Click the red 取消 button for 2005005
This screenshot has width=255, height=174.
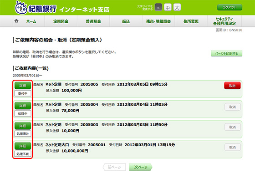(232, 86)
